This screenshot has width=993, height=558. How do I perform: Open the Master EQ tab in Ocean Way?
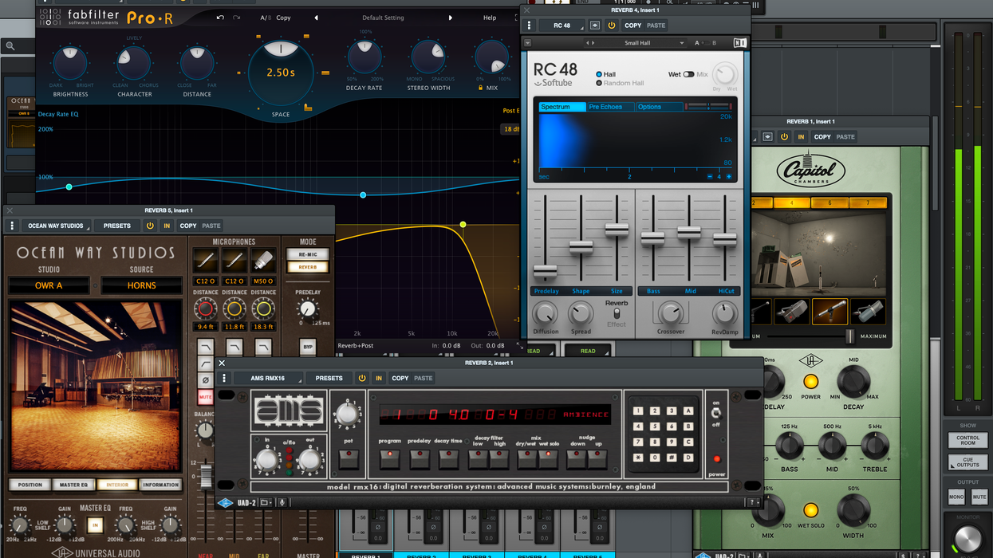pyautogui.click(x=73, y=485)
